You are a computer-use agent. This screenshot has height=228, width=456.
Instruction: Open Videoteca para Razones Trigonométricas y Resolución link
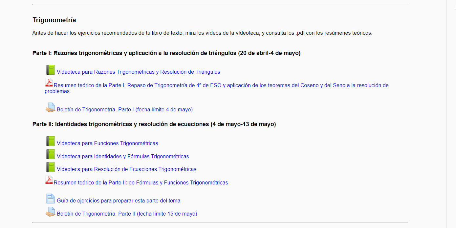click(138, 72)
